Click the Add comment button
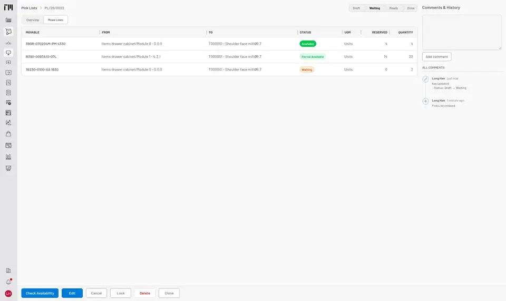Screen dimensions: 506x301 (x=436, y=57)
